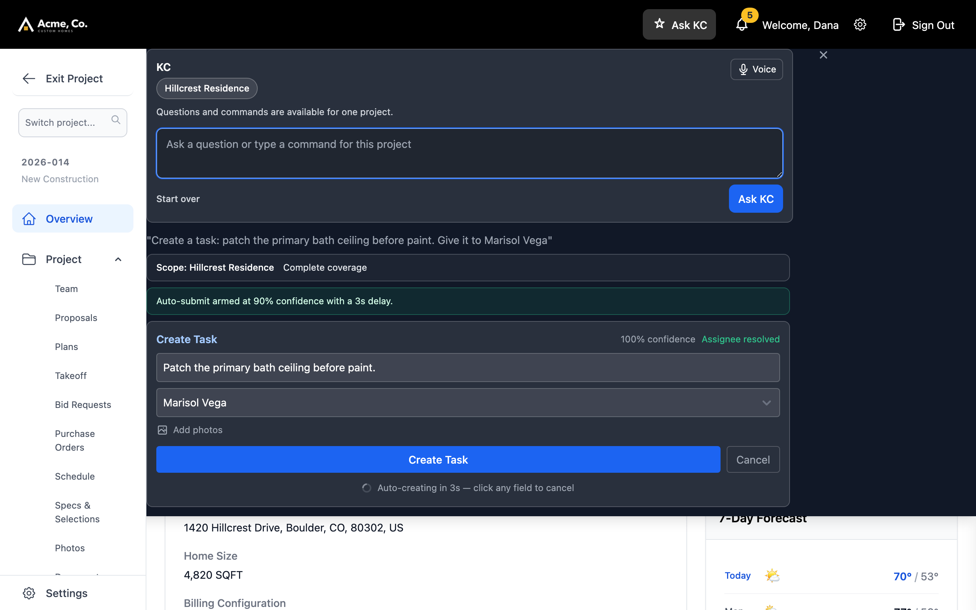Click the Create Task button
This screenshot has height=610, width=976.
(438, 459)
